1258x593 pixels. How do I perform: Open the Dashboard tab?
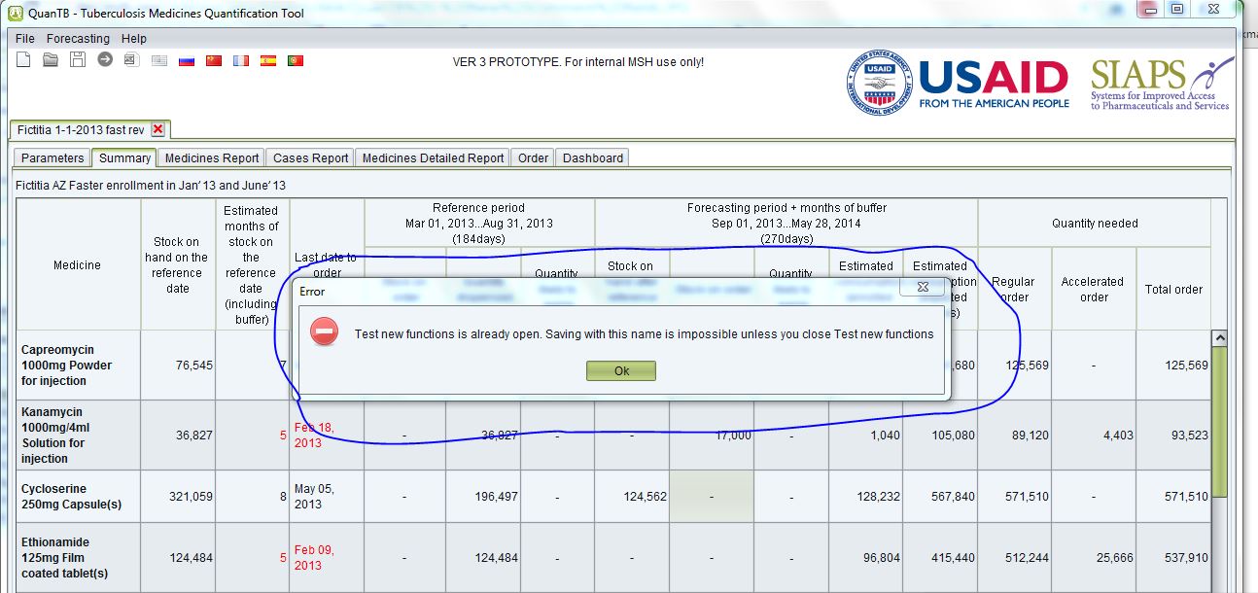593,157
